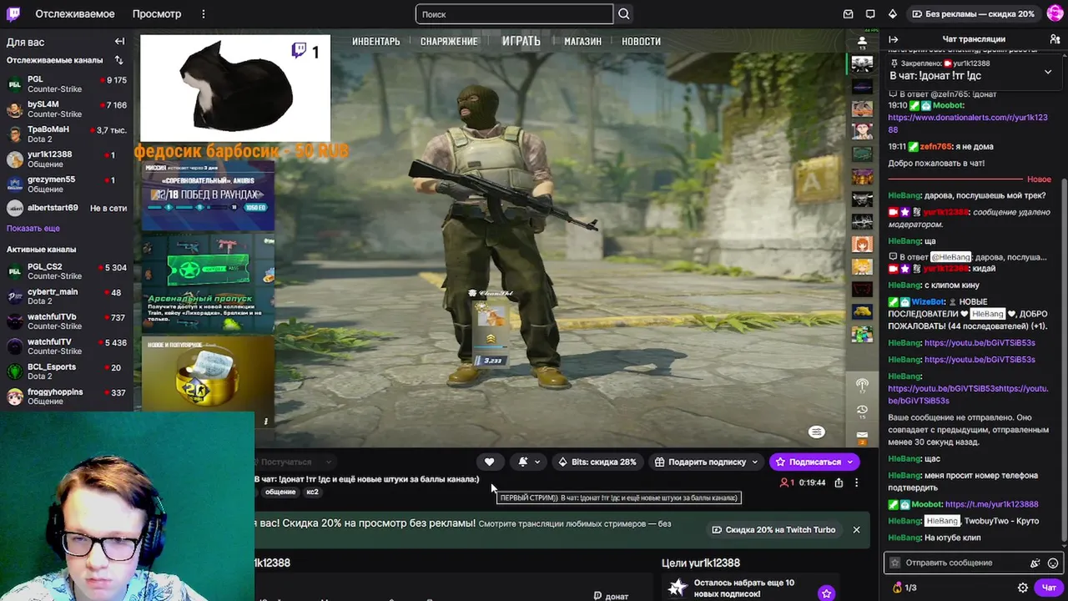This screenshot has width=1068, height=601.
Task: Open BCL_Esports channel in sidebar
Action: click(67, 371)
